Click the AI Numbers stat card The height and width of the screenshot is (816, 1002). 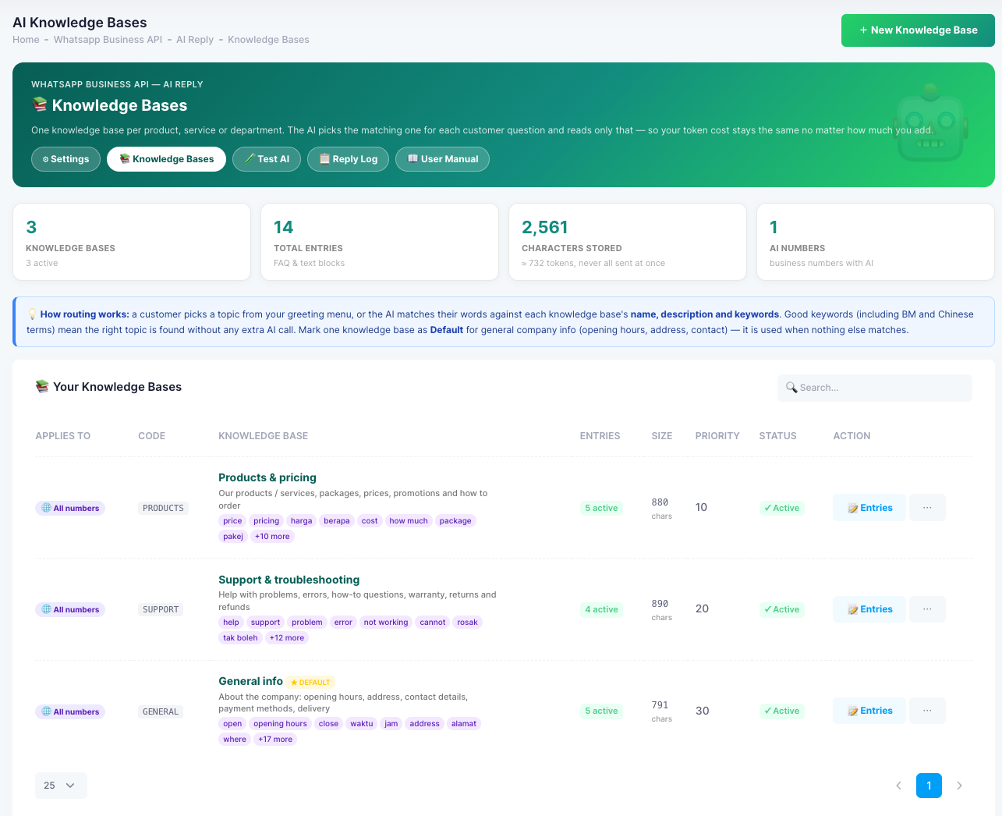point(876,242)
